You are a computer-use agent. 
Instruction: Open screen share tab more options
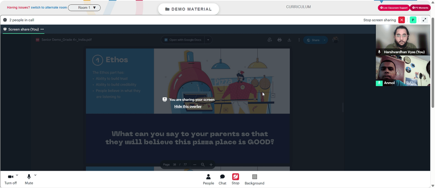pyautogui.click(x=42, y=29)
